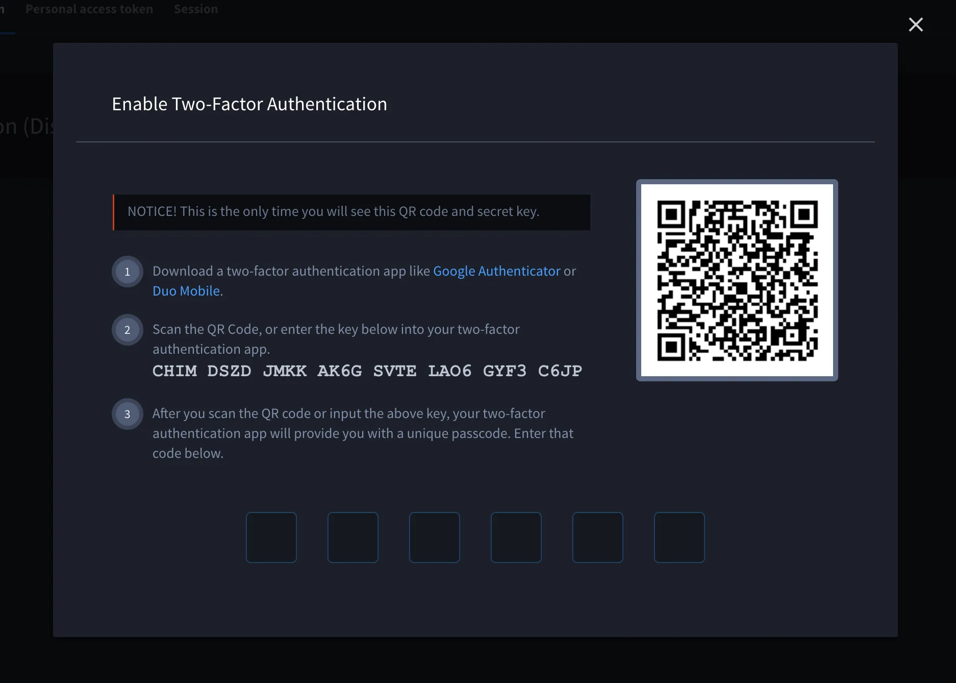Image resolution: width=956 pixels, height=683 pixels.
Task: Close the two-factor dialog with the X icon
Action: [x=916, y=25]
